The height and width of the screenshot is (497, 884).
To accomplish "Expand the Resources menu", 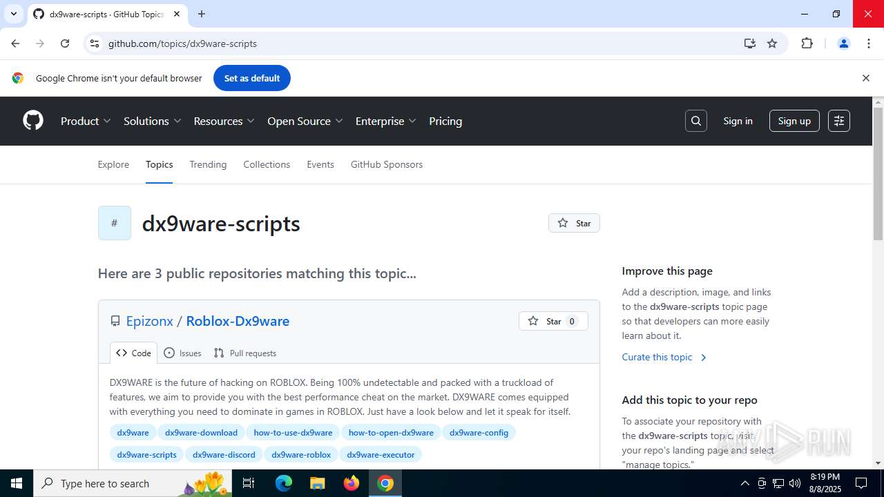I will pos(224,121).
